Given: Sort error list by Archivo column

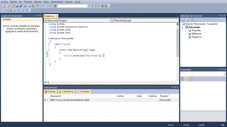Looking at the screenshot, I should pos(120,96).
